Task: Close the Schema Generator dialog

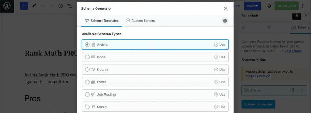Action: click(x=226, y=8)
